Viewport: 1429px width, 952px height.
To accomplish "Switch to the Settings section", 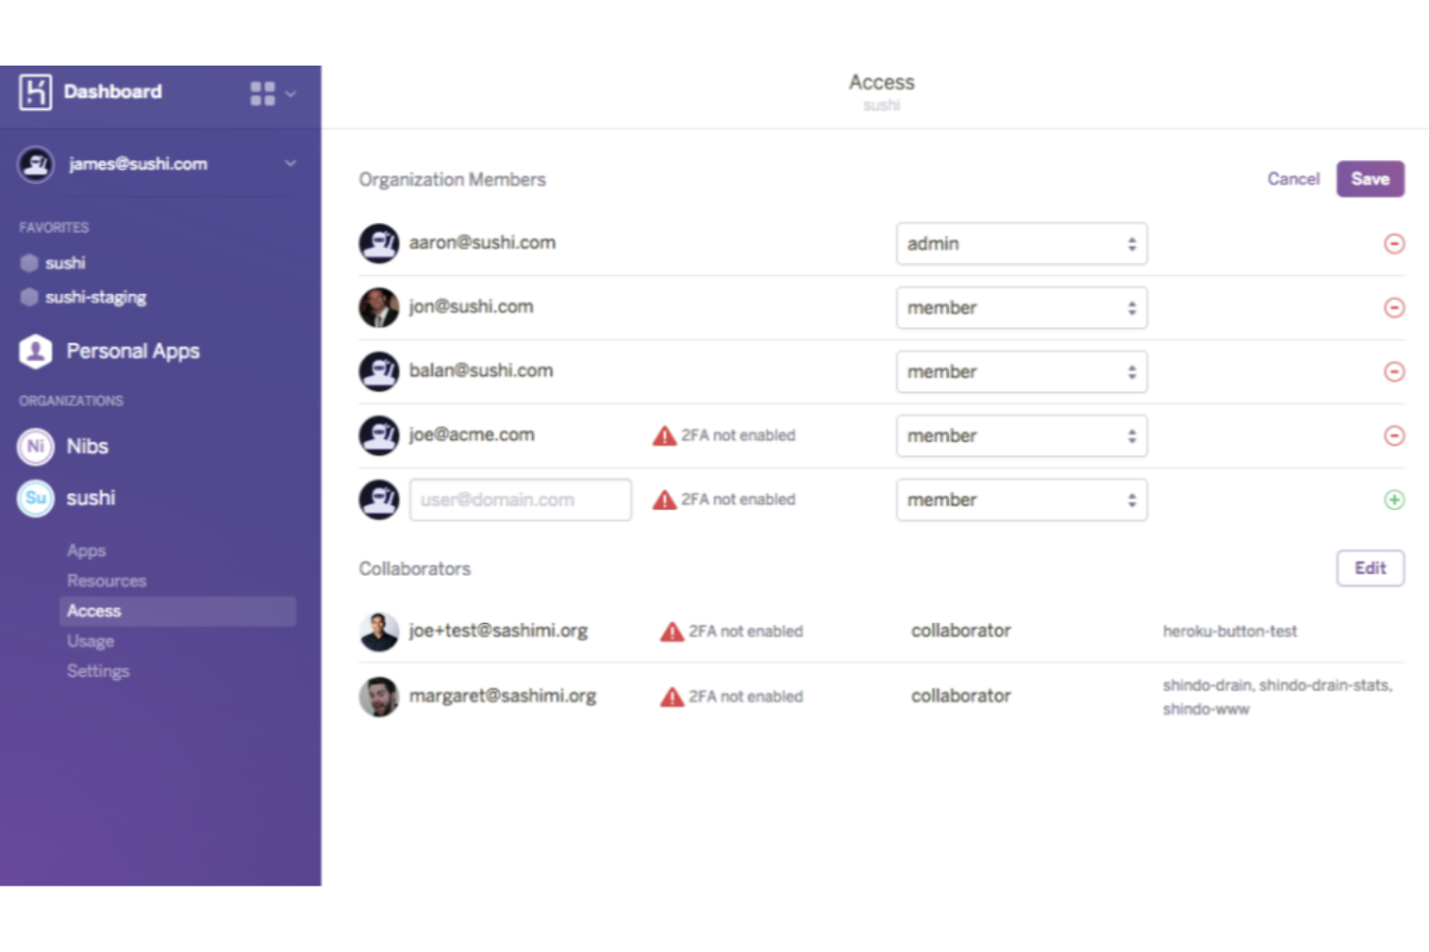I will click(98, 670).
